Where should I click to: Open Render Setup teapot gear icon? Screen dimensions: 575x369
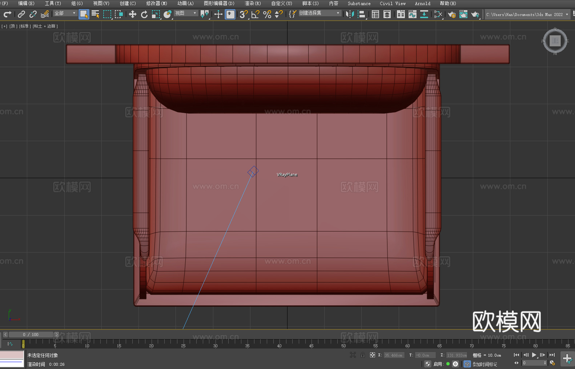coord(452,14)
